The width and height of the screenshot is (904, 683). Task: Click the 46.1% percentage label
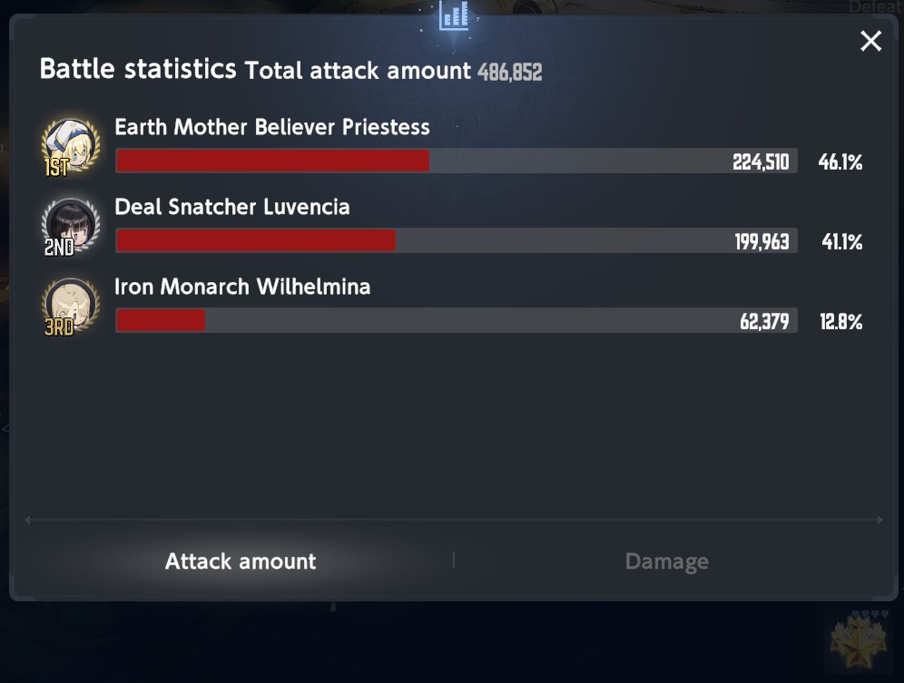pyautogui.click(x=840, y=162)
